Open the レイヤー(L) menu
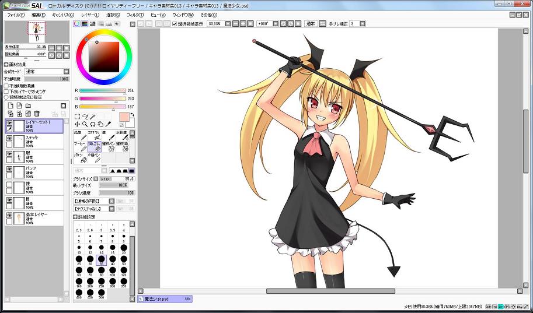Viewport: 533px width, 313px height. 90,14
